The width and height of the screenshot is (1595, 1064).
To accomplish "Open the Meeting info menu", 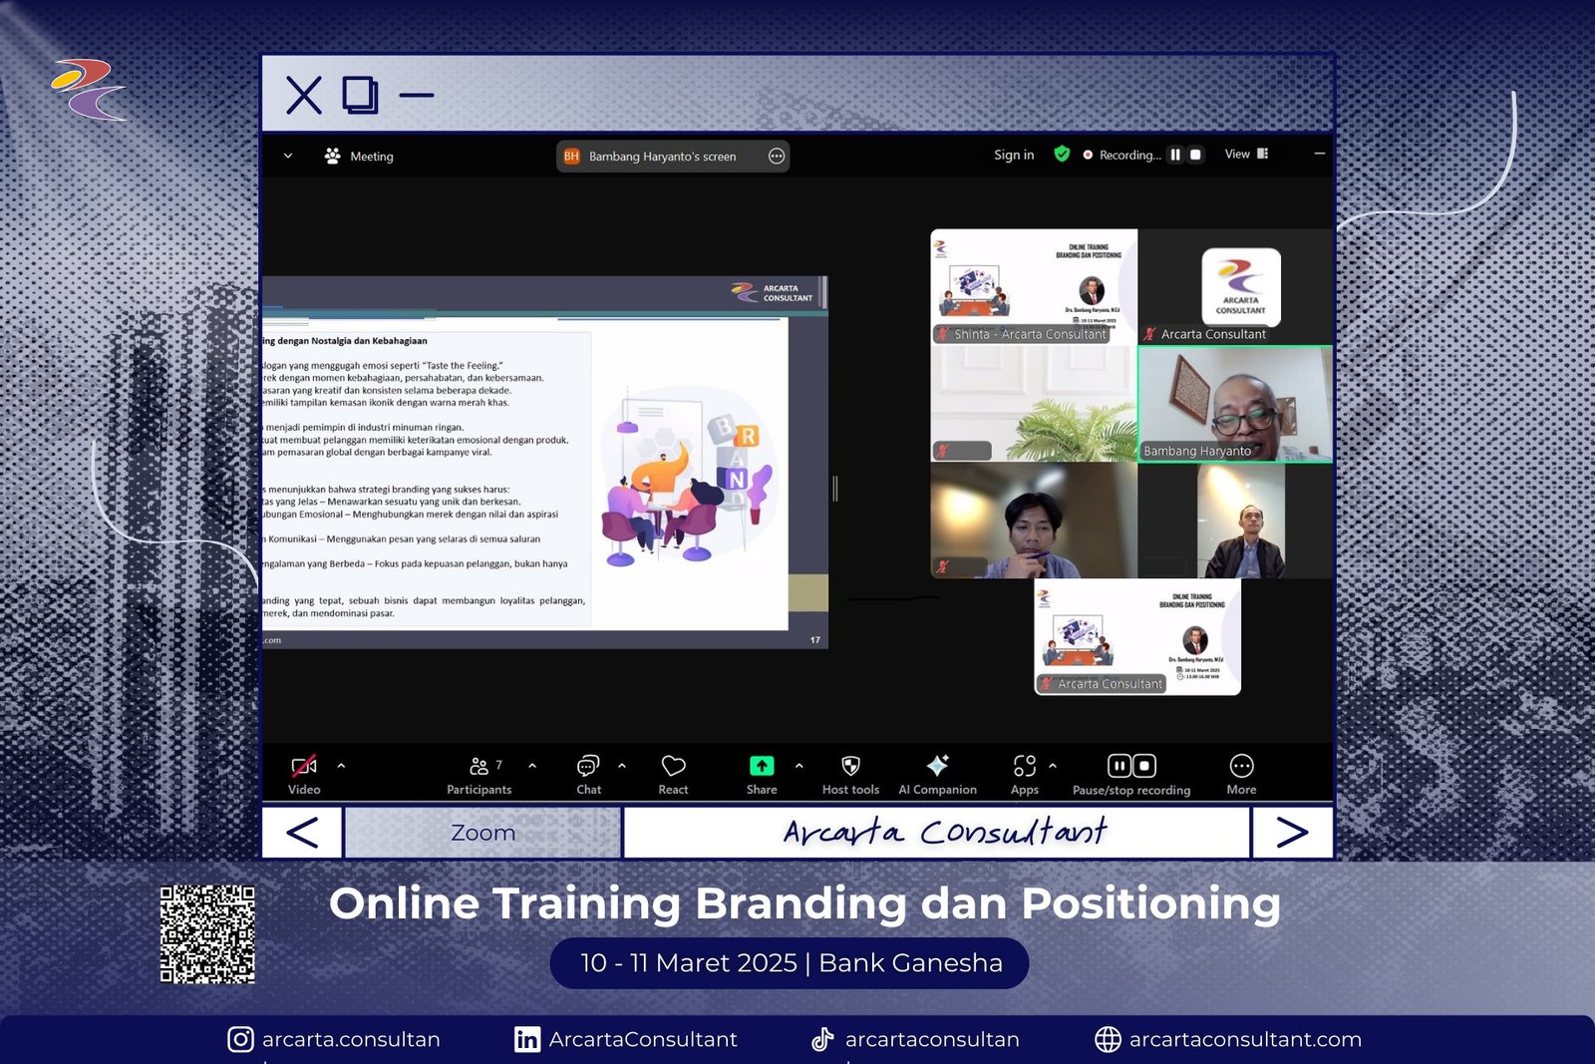I will tap(360, 157).
